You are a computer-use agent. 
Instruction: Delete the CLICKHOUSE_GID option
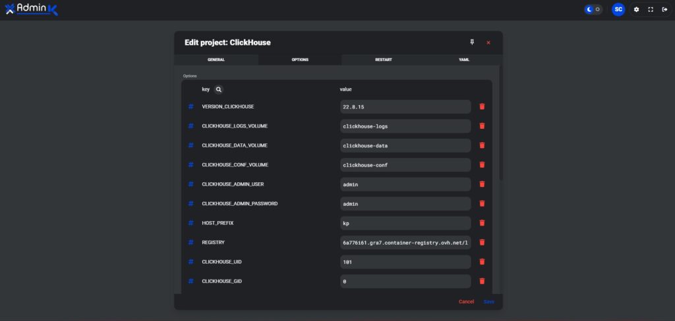(x=482, y=281)
